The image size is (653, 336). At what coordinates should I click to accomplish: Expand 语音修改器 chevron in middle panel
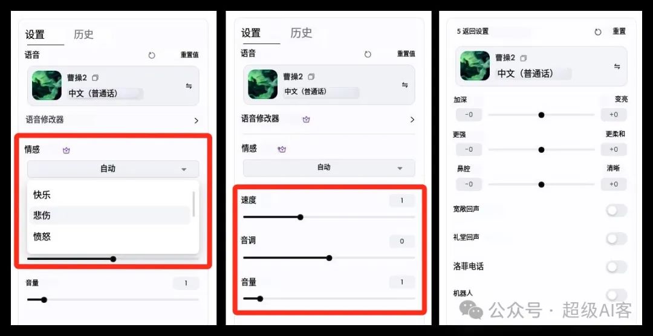[x=412, y=120]
